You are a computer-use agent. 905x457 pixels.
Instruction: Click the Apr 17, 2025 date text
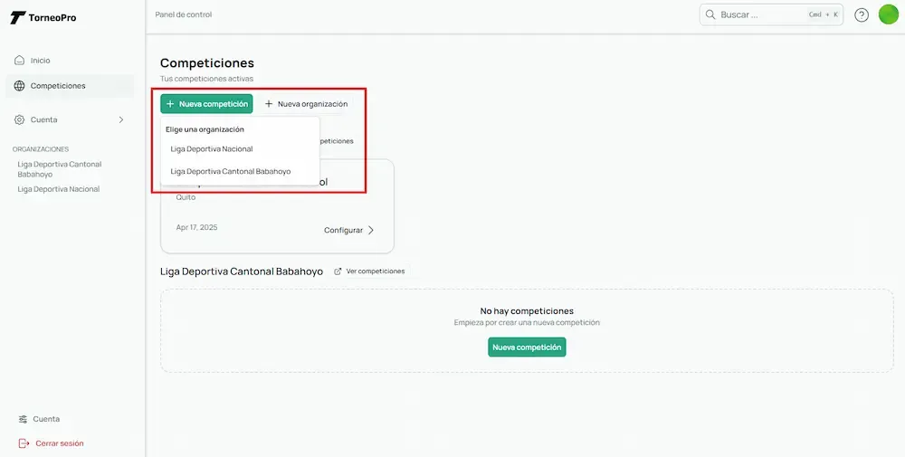196,227
